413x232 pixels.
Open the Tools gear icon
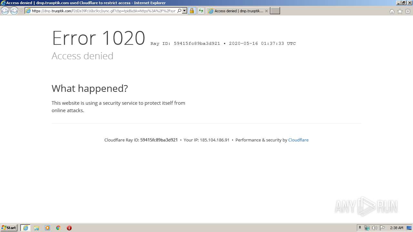[x=408, y=11]
